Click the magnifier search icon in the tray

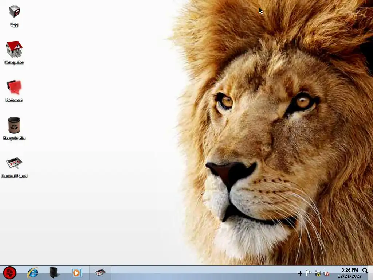coord(365,271)
